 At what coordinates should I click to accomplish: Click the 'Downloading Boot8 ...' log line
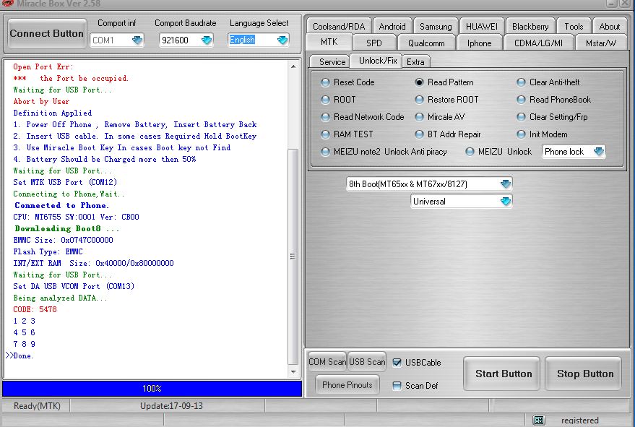point(66,228)
